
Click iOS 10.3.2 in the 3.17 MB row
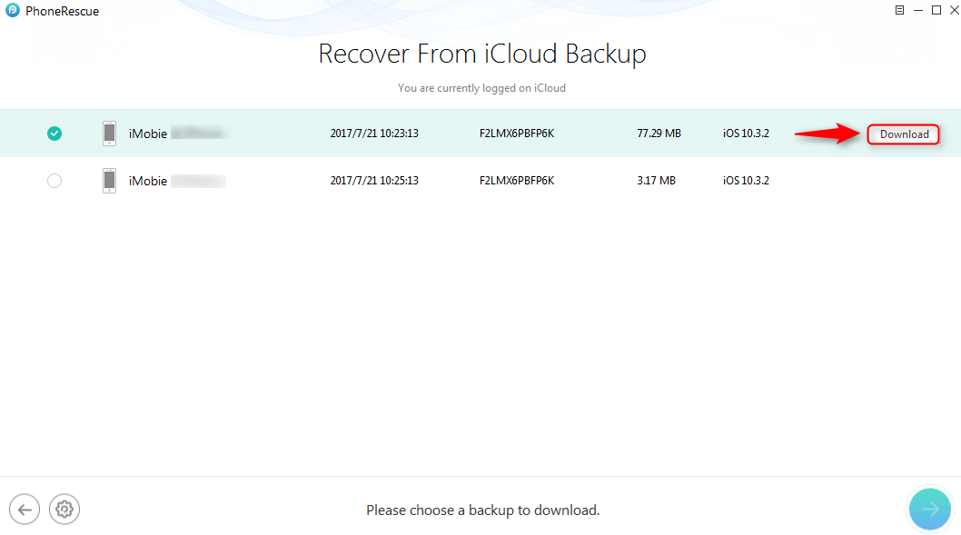coord(746,180)
